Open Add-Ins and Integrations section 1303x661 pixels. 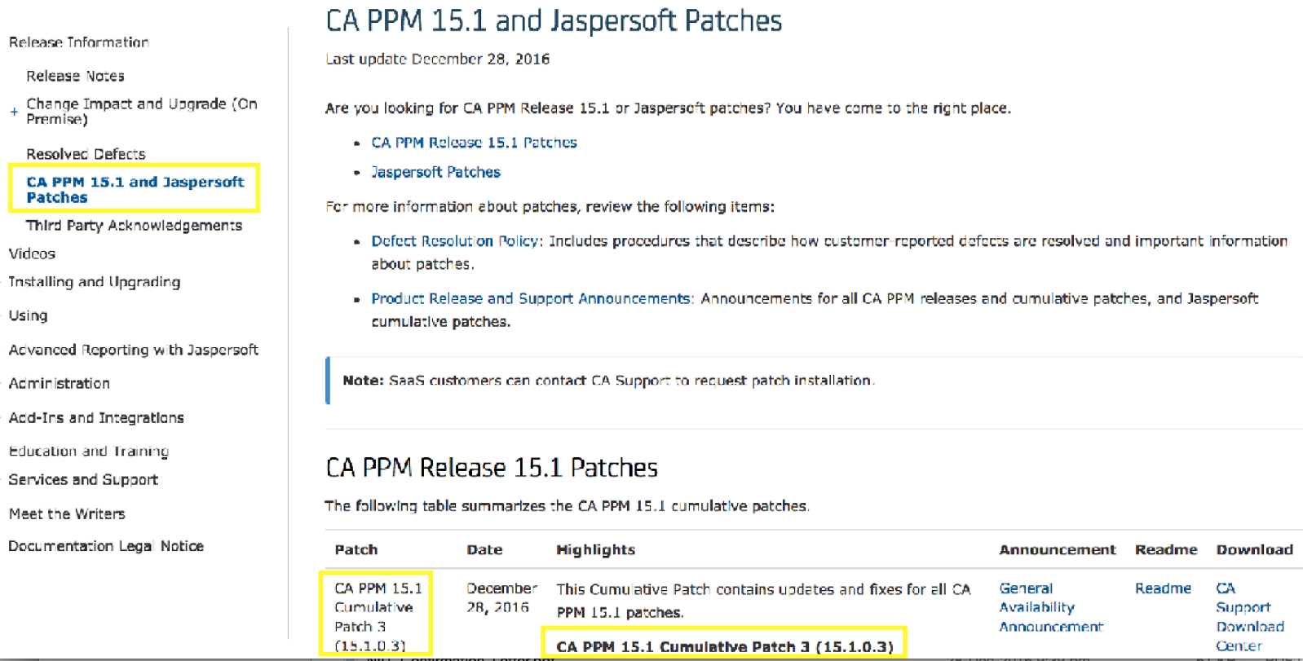(x=96, y=417)
